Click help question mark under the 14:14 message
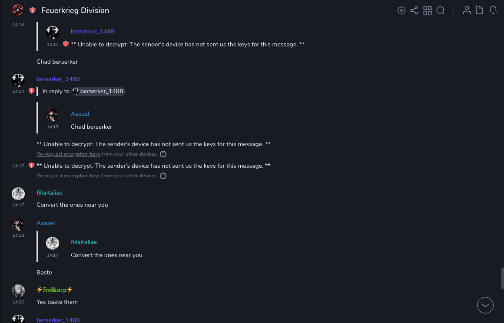Image resolution: width=504 pixels, height=323 pixels. 163,154
